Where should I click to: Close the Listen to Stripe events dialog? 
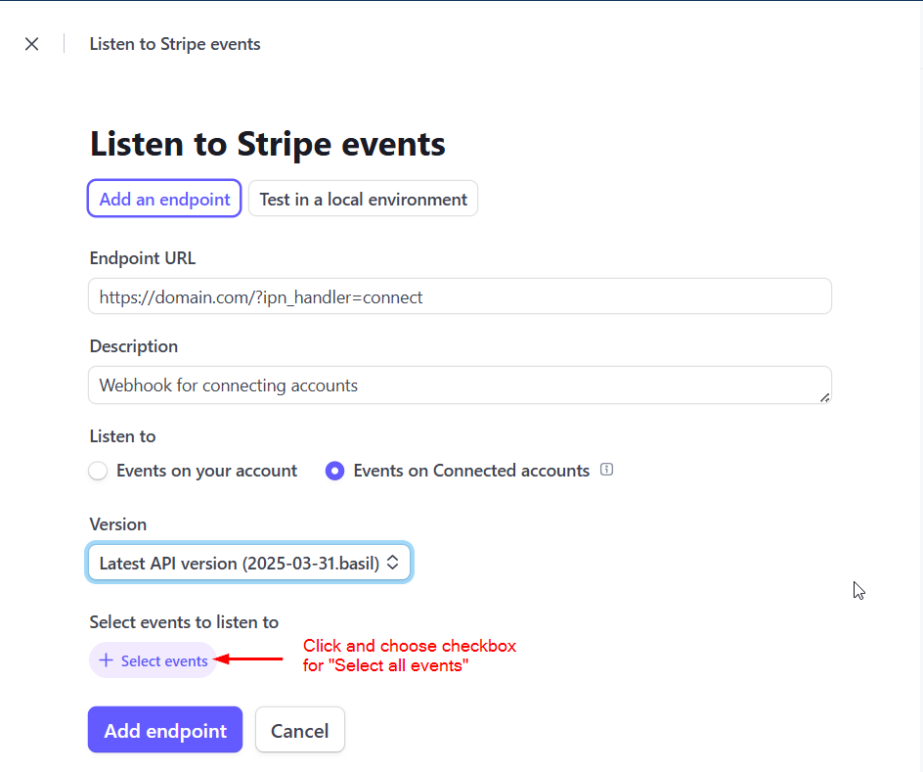(32, 44)
